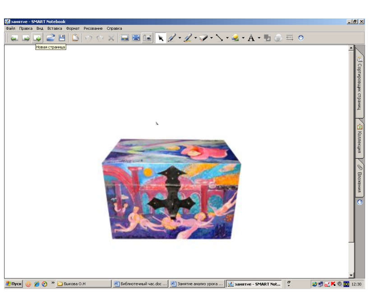375x299 pixels.
Task: Redo the last action
Action: tap(100, 38)
